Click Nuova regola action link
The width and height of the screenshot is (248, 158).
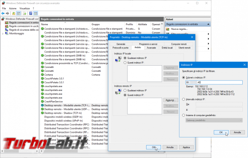179,29
